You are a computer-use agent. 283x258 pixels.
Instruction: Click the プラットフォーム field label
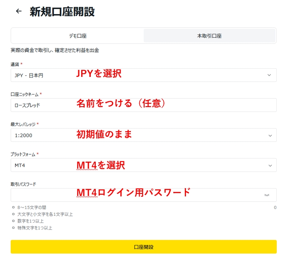point(23,154)
